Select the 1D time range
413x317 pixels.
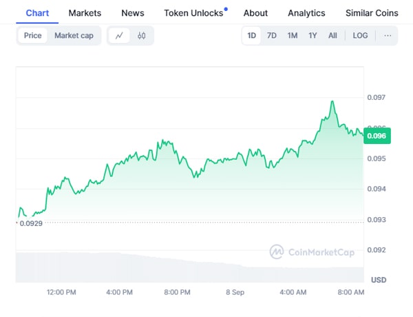pos(252,36)
